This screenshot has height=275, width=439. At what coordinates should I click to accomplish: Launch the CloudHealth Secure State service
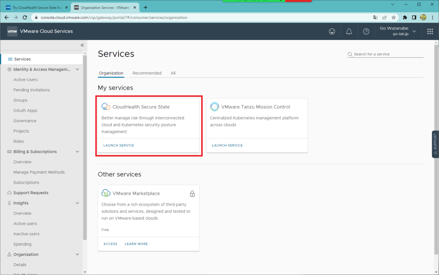click(x=119, y=145)
